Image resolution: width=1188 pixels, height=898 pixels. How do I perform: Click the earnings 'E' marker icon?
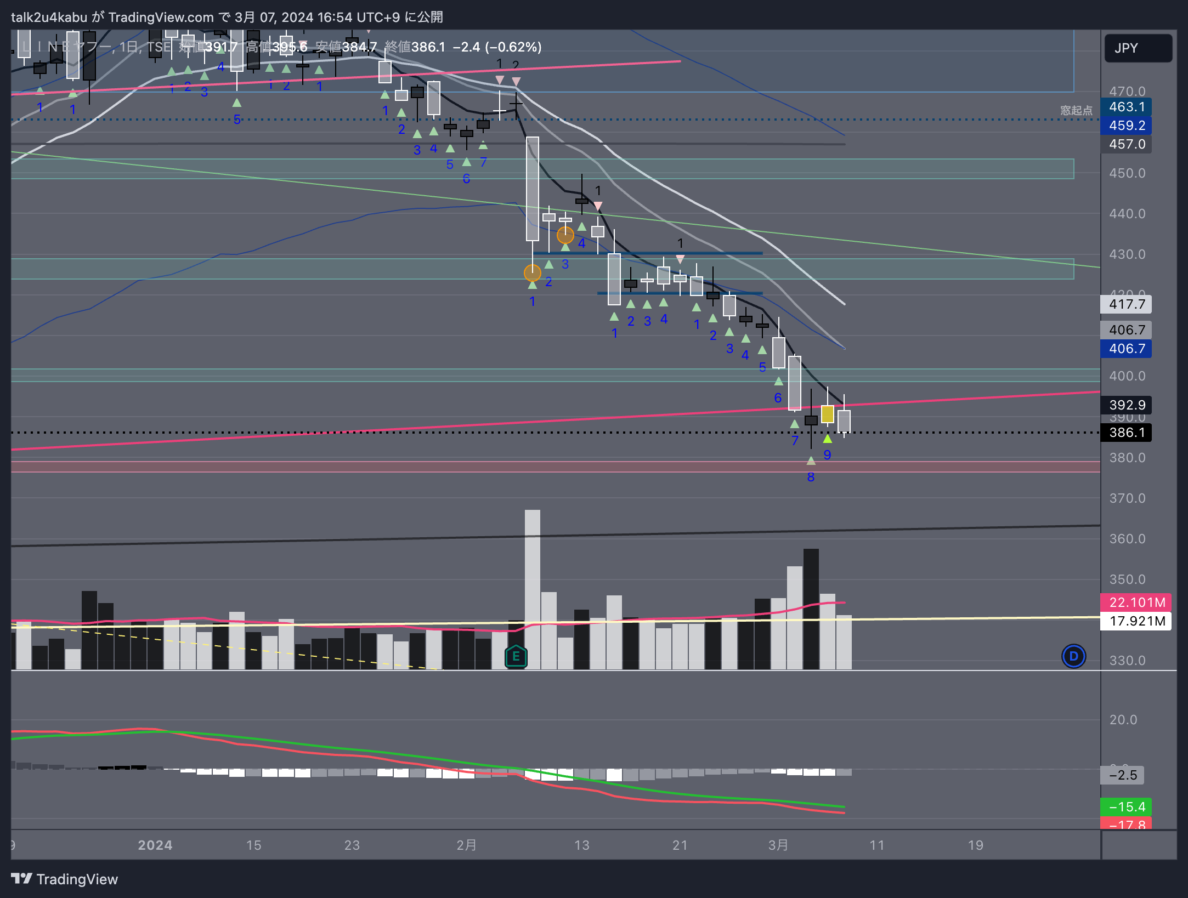[x=516, y=656]
